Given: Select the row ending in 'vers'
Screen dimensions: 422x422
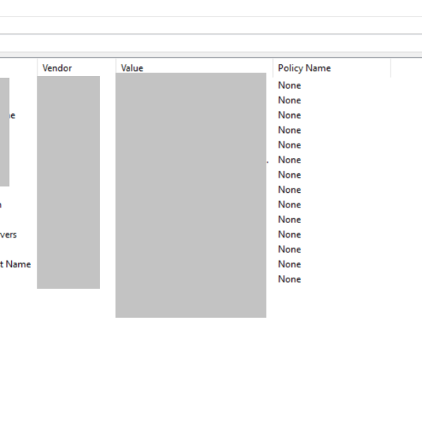Looking at the screenshot, I should point(8,234).
